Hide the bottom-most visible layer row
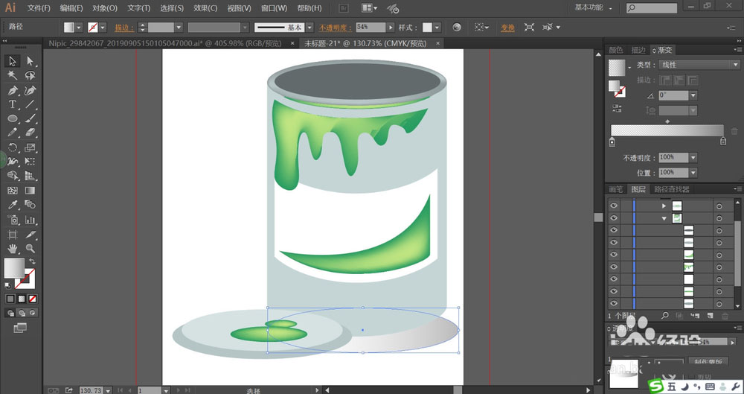Image resolution: width=744 pixels, height=394 pixels. (614, 303)
